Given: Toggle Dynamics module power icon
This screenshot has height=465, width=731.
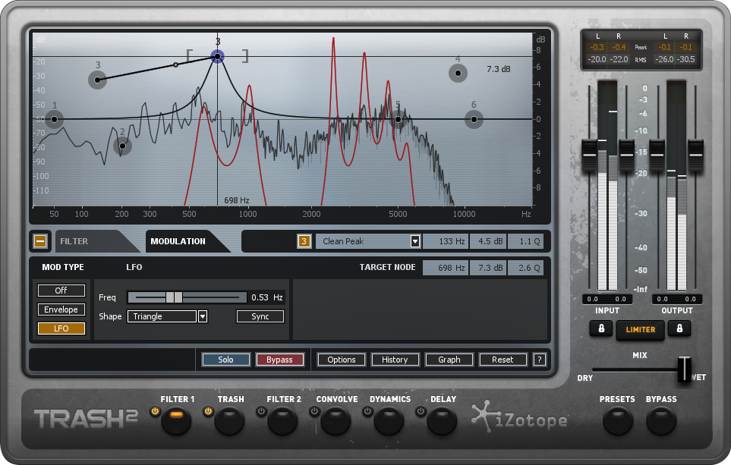Looking at the screenshot, I should coord(367,411).
